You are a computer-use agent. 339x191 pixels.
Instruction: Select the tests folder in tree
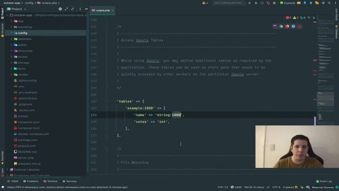click(x=22, y=68)
